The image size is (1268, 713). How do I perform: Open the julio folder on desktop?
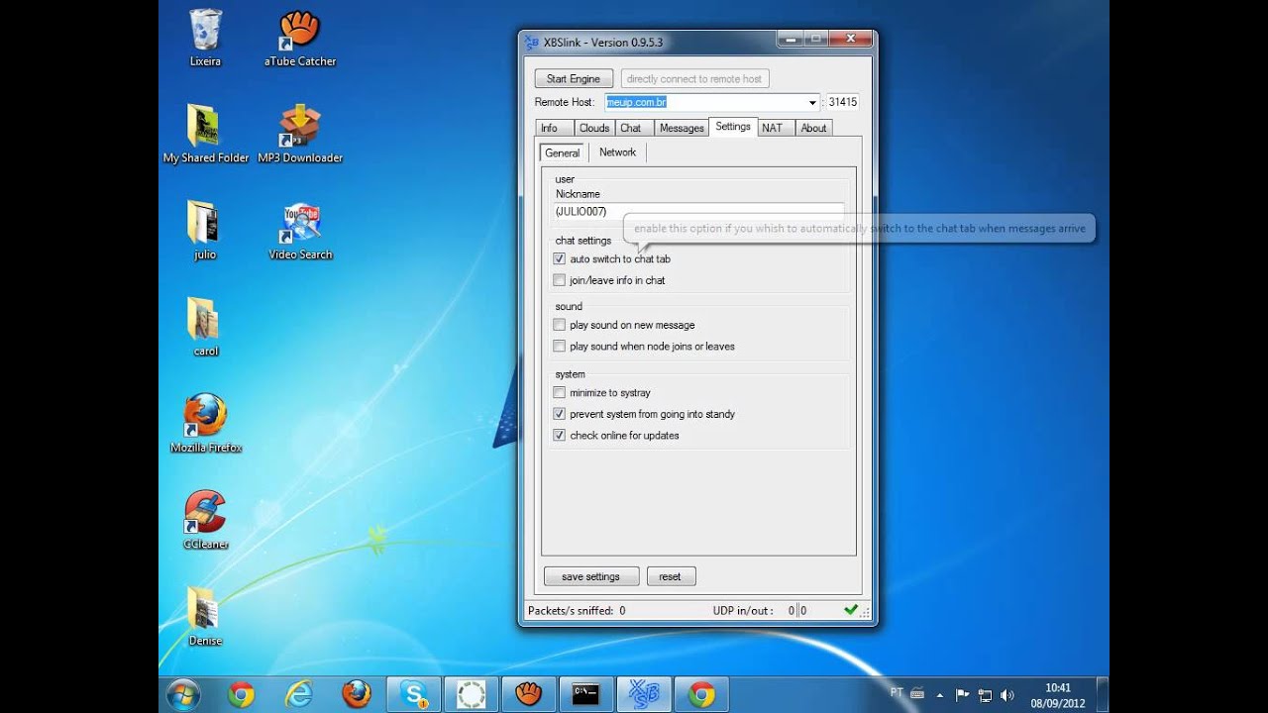point(205,231)
